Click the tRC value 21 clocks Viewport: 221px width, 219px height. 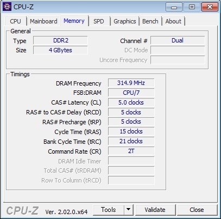pos(131,141)
